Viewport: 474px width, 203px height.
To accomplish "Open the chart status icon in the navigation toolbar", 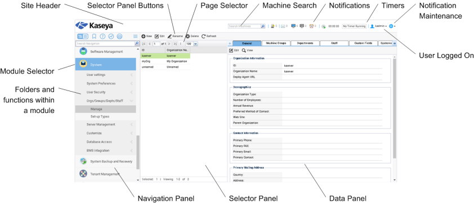I will 111,36.
